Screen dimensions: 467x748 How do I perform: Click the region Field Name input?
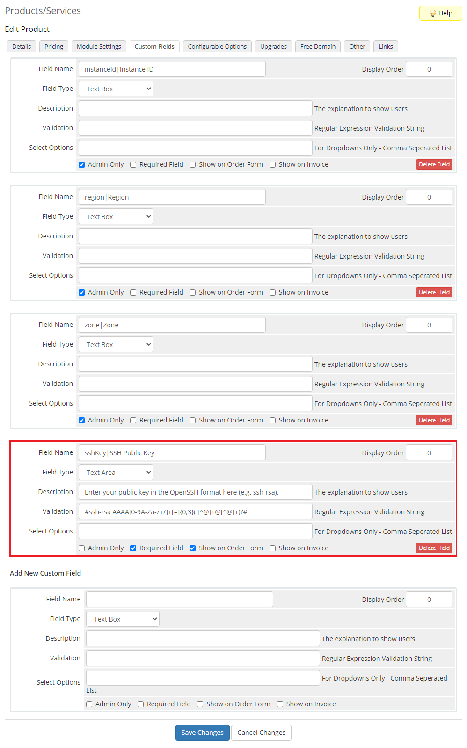click(x=172, y=197)
